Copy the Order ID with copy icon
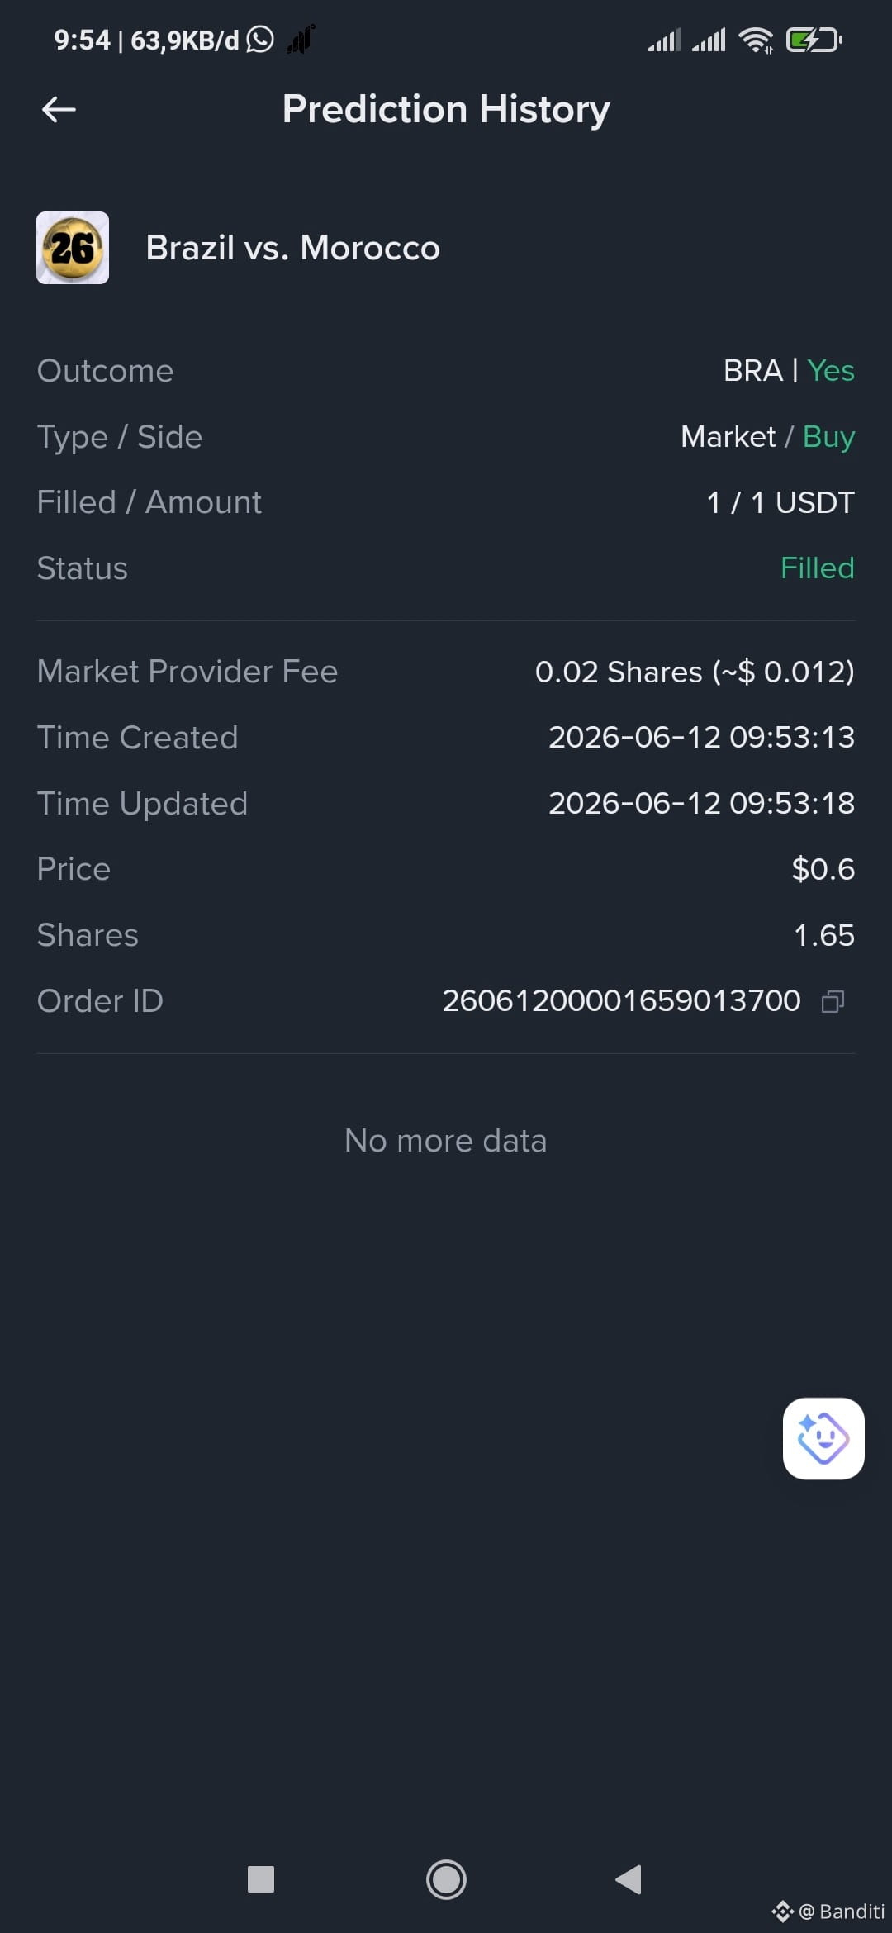Image resolution: width=892 pixels, height=1933 pixels. [x=833, y=1001]
